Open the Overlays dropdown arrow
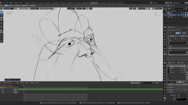Image resolution: width=188 pixels, height=105 pixels. 142,8
